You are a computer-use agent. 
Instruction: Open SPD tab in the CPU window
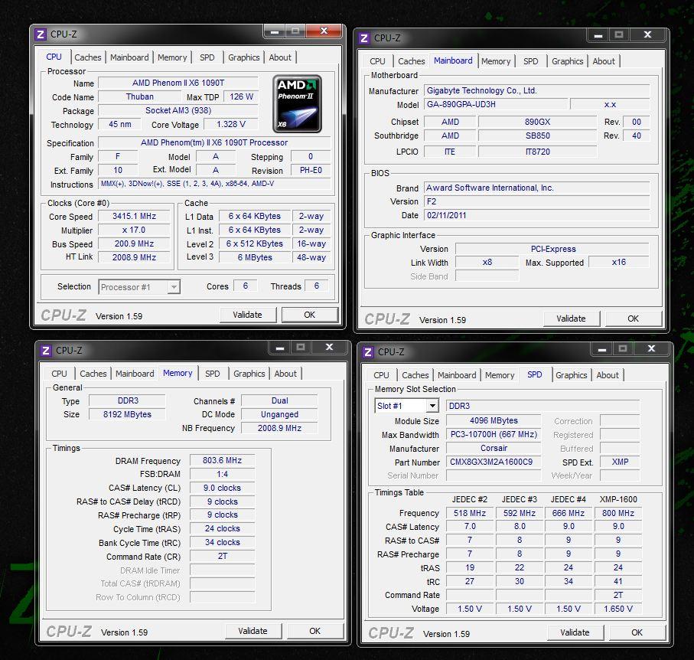pyautogui.click(x=207, y=57)
